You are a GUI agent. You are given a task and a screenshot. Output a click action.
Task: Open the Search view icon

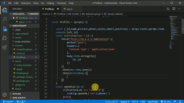[x=5, y=19]
